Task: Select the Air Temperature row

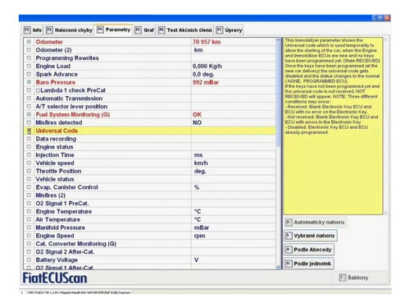Action: (150, 219)
